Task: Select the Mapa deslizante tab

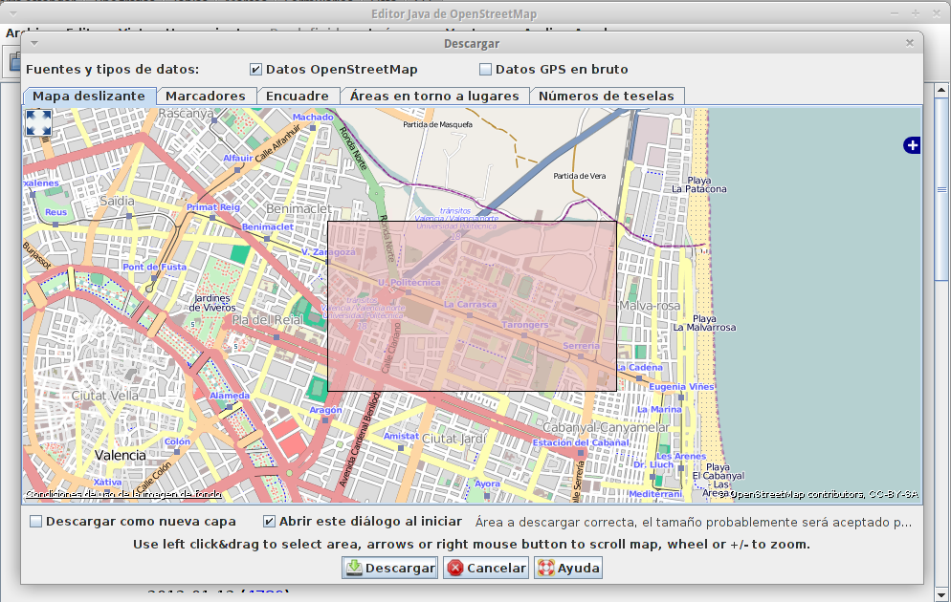Action: pyautogui.click(x=89, y=96)
